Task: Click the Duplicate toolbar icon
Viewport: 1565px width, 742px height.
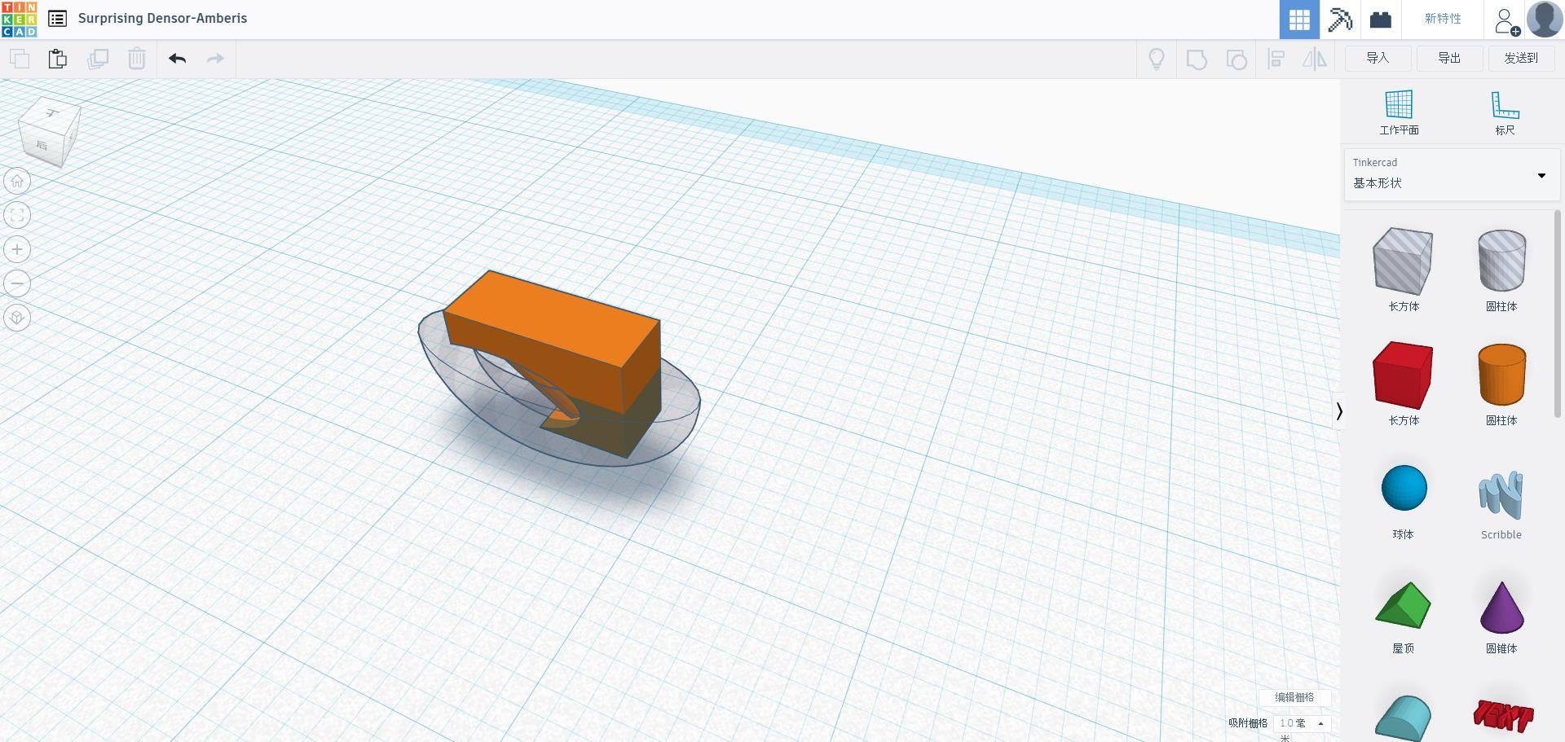Action: [98, 59]
